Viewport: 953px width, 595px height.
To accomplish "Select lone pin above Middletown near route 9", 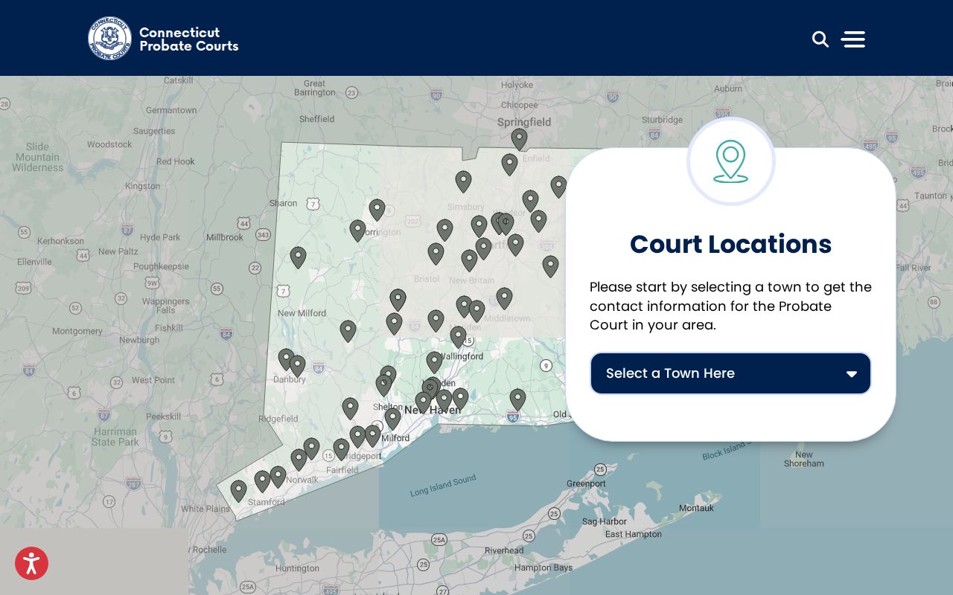I will click(504, 298).
